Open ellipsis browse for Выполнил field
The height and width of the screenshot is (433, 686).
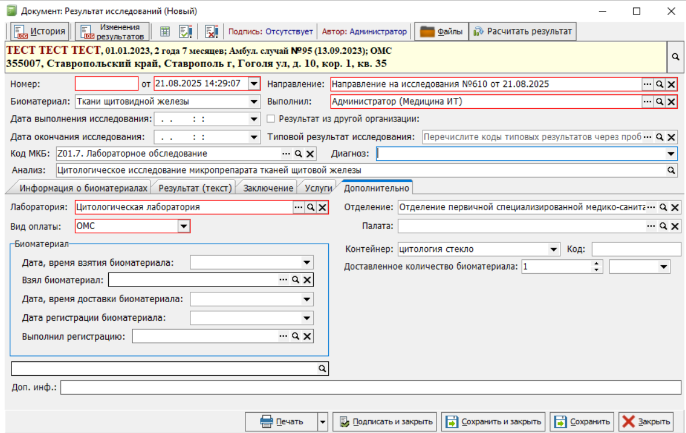pyautogui.click(x=647, y=101)
